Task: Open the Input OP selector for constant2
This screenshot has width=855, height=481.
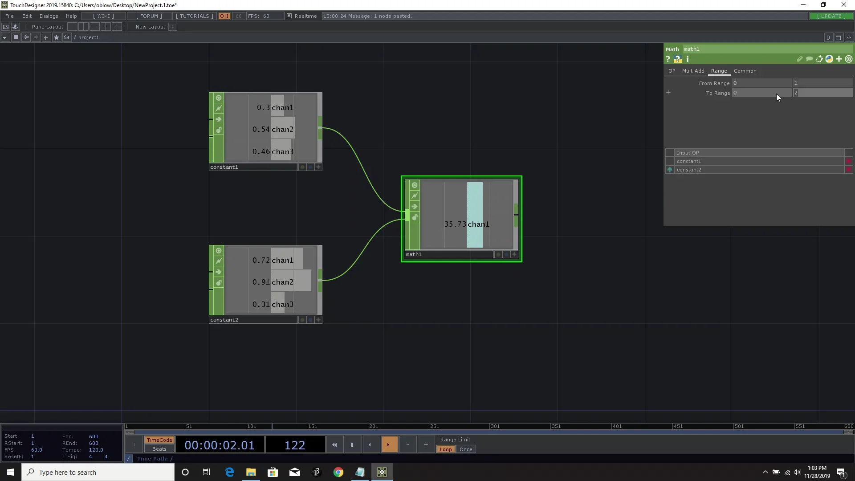Action: point(757,170)
